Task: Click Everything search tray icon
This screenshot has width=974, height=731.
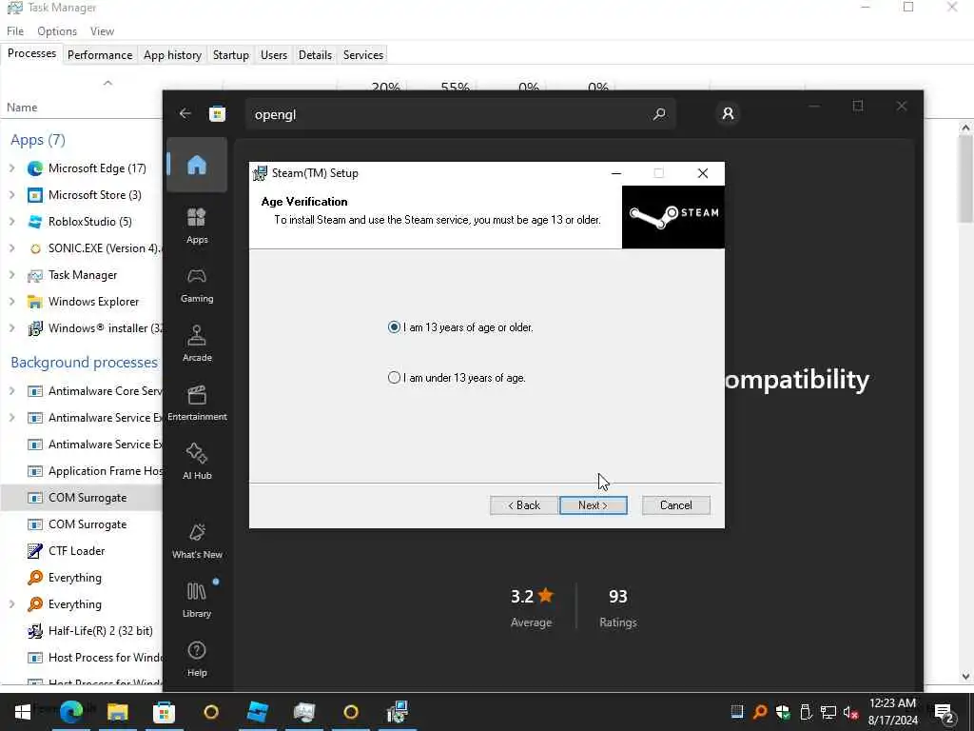Action: [x=760, y=712]
